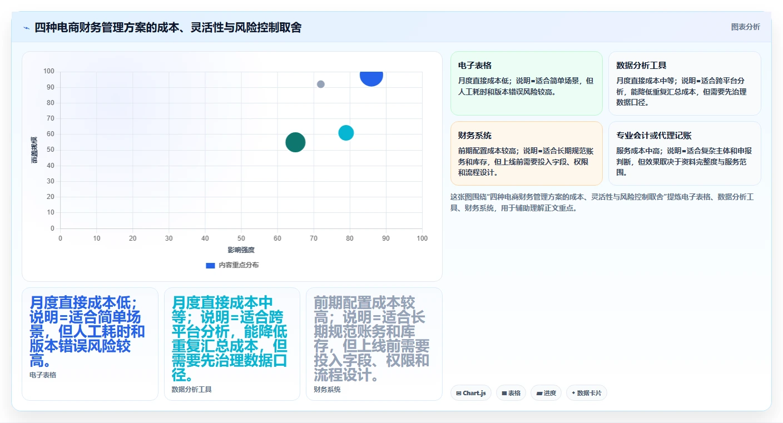Click the small gray bubble in the chart
Screen dimensions: 783x423
click(x=321, y=84)
